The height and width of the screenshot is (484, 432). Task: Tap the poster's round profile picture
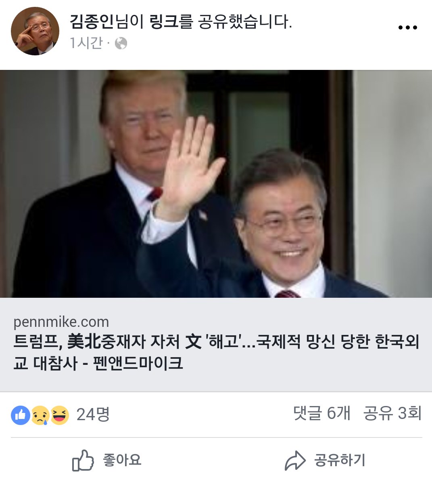tap(35, 31)
